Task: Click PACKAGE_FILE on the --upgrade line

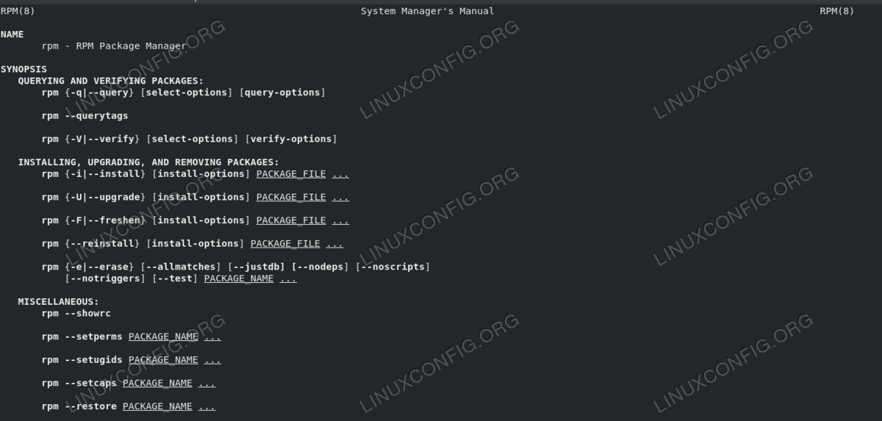Action: 291,197
